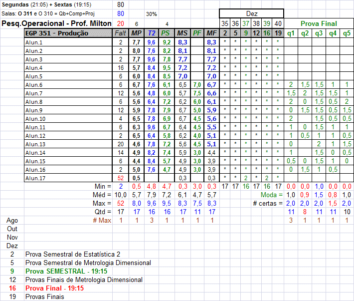Screen dimensions: 354x301
Task: Click the 'Falt' column header
Action: coord(120,33)
